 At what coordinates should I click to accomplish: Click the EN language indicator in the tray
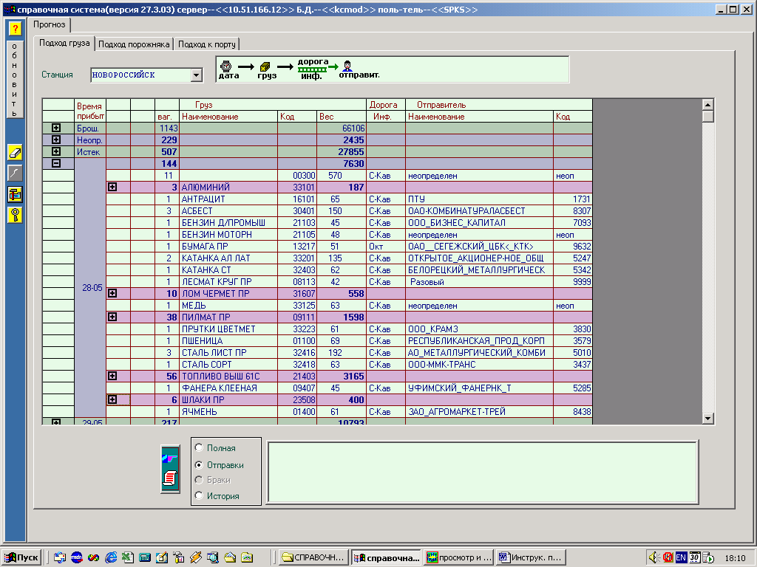click(681, 557)
